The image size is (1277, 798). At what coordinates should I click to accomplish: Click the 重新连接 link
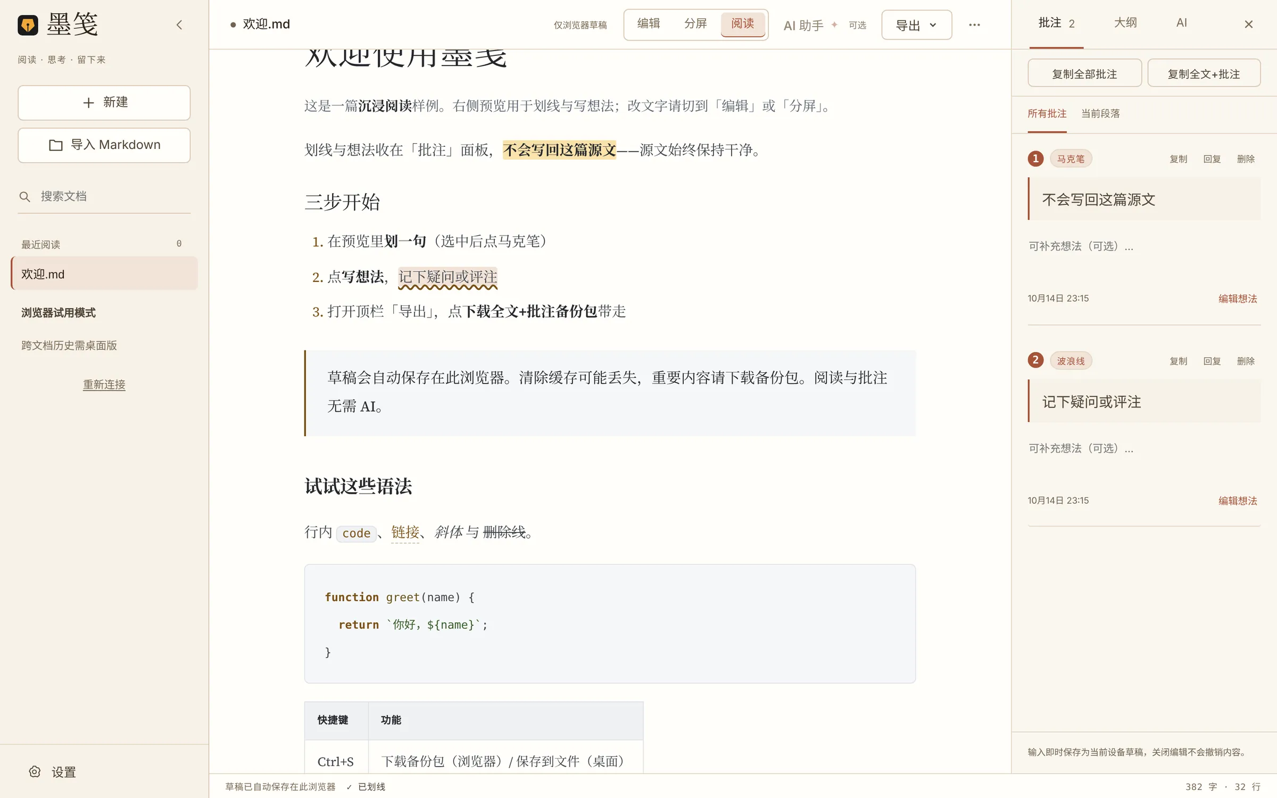(104, 384)
